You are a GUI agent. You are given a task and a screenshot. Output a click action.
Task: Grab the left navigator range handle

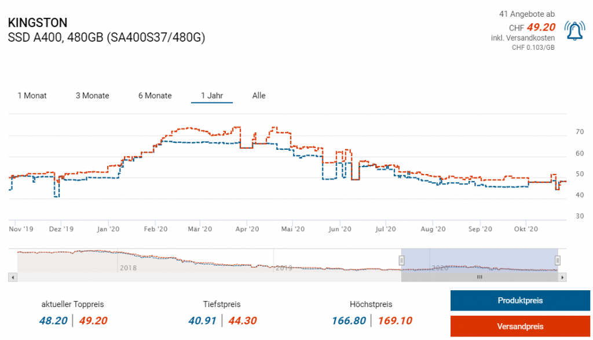(x=401, y=260)
